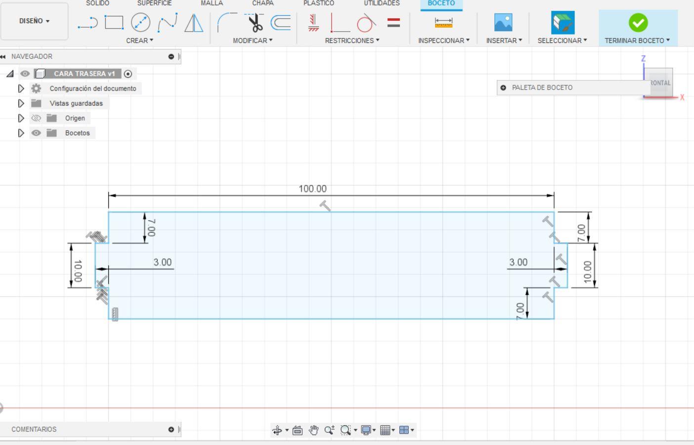Switch to the CHAPA tab
Screen dimensions: 694x445
[x=262, y=3]
